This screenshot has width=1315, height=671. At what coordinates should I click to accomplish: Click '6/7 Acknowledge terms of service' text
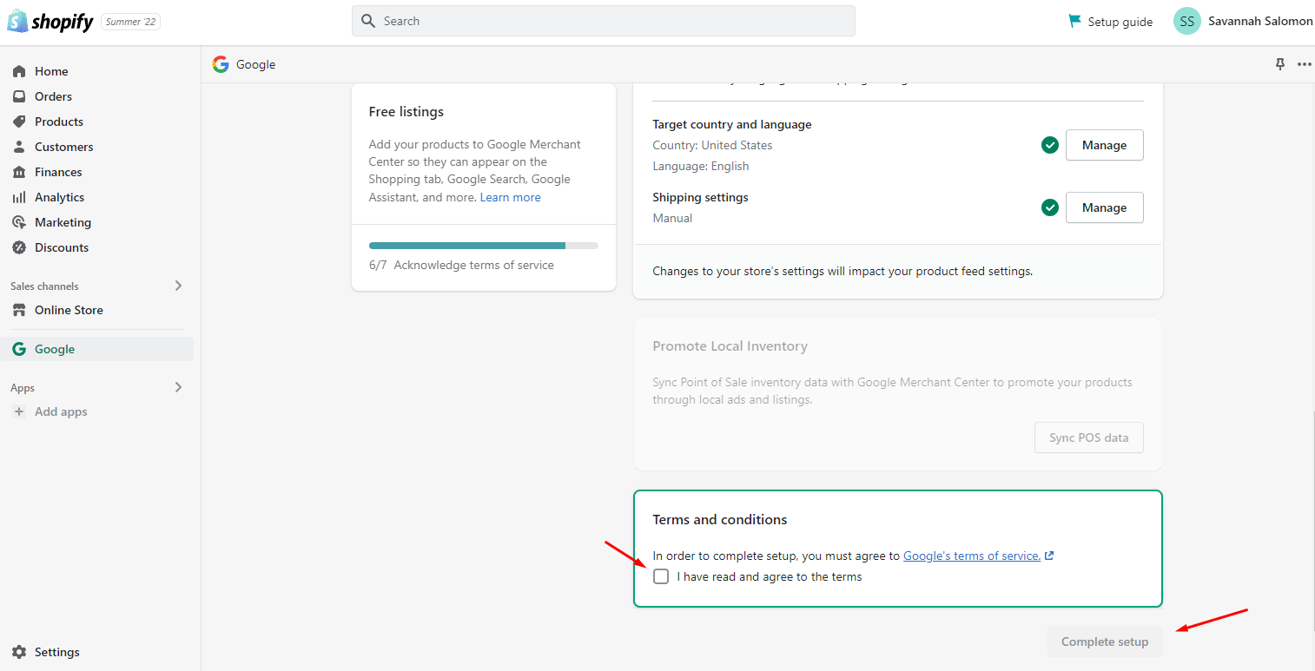click(x=461, y=265)
